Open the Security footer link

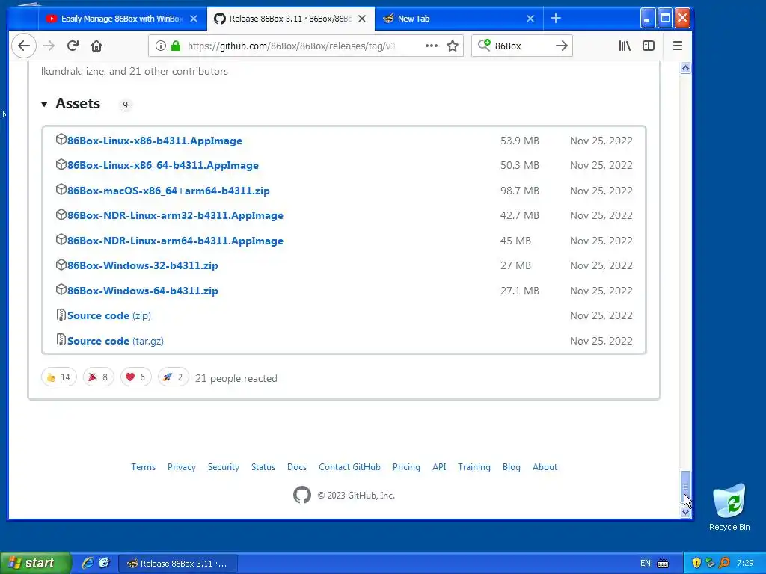pos(223,467)
